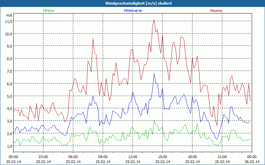Image resolution: width=265 pixels, height=165 pixels.
Task: Click the red Maxima legend label
Action: [x=216, y=11]
